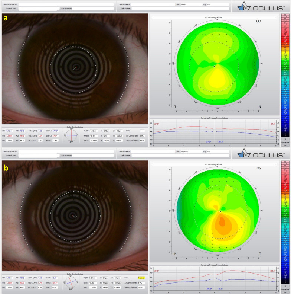Click the black center marker on OS topography map
The height and width of the screenshot is (294, 291).
220,212
